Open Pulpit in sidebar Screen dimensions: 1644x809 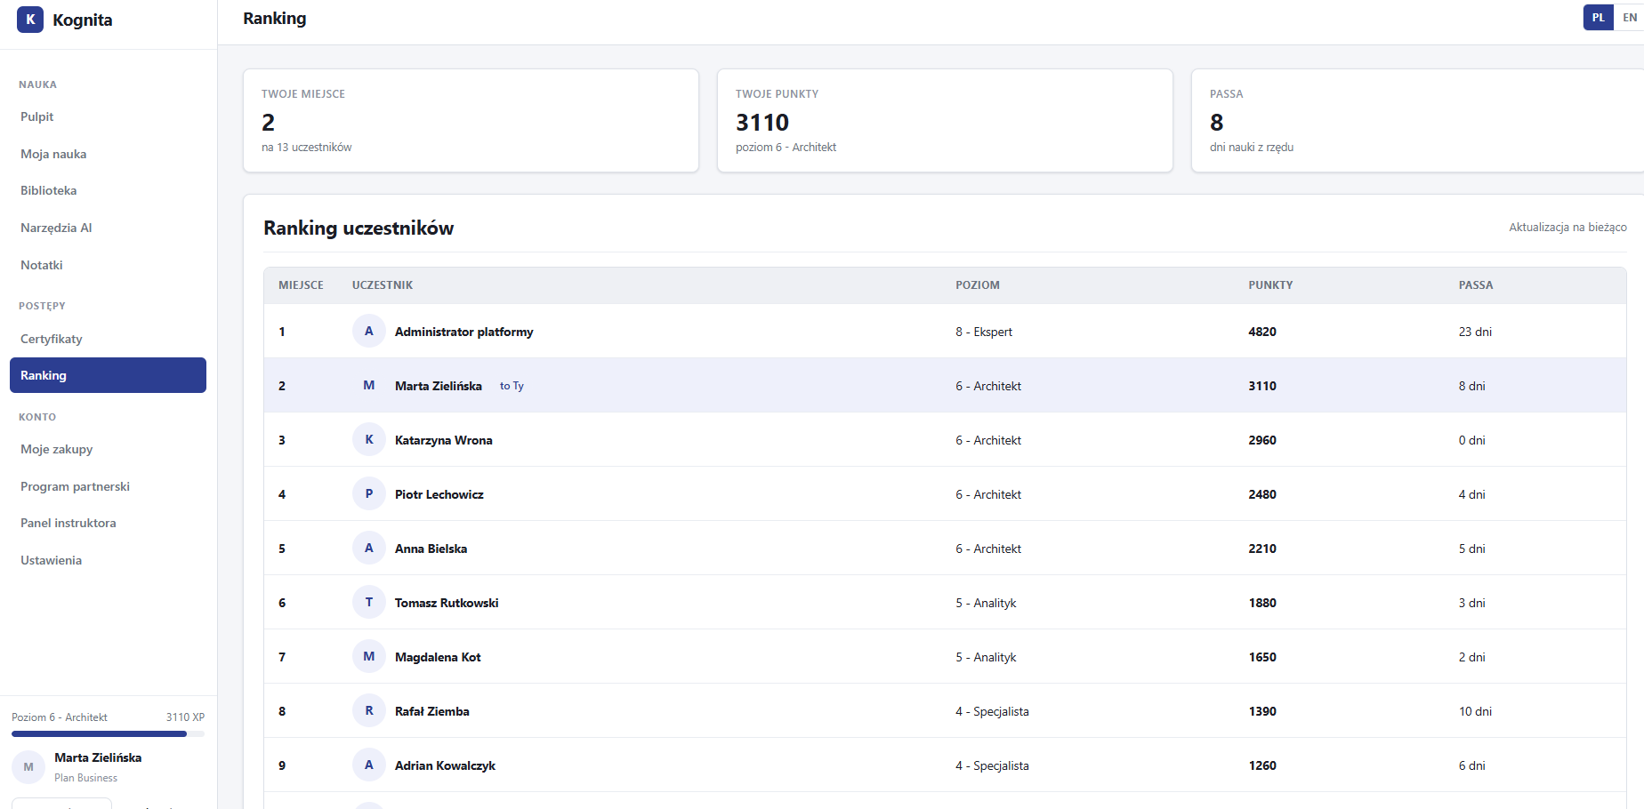pyautogui.click(x=108, y=116)
